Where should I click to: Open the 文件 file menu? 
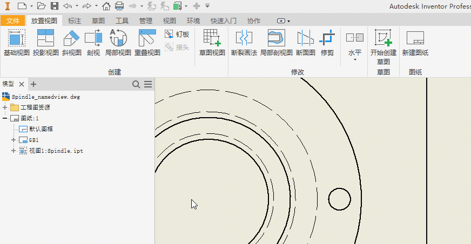click(x=13, y=21)
